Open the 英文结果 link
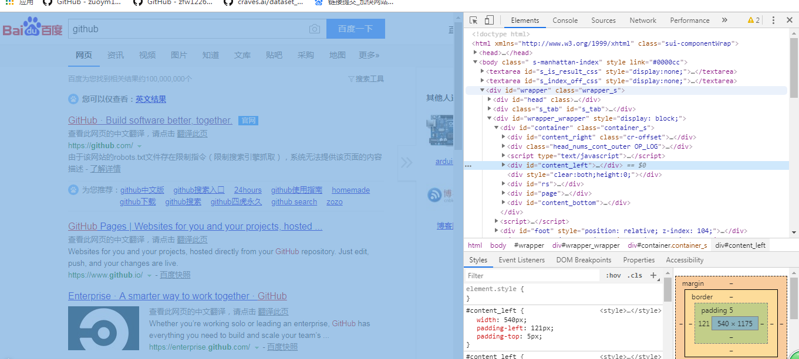The height and width of the screenshot is (359, 799). coord(151,99)
